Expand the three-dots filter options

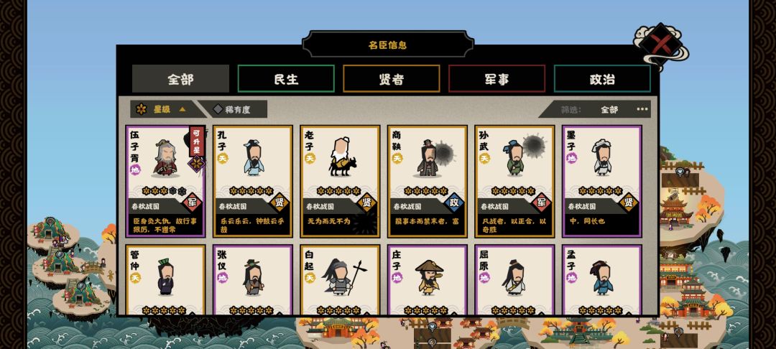pos(642,109)
